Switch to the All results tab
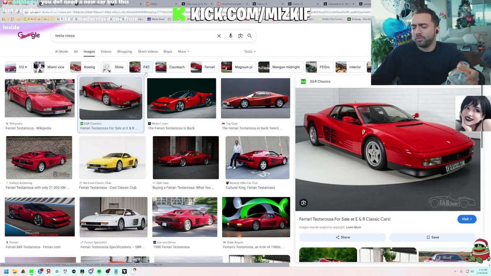The image size is (491, 276). (76, 51)
